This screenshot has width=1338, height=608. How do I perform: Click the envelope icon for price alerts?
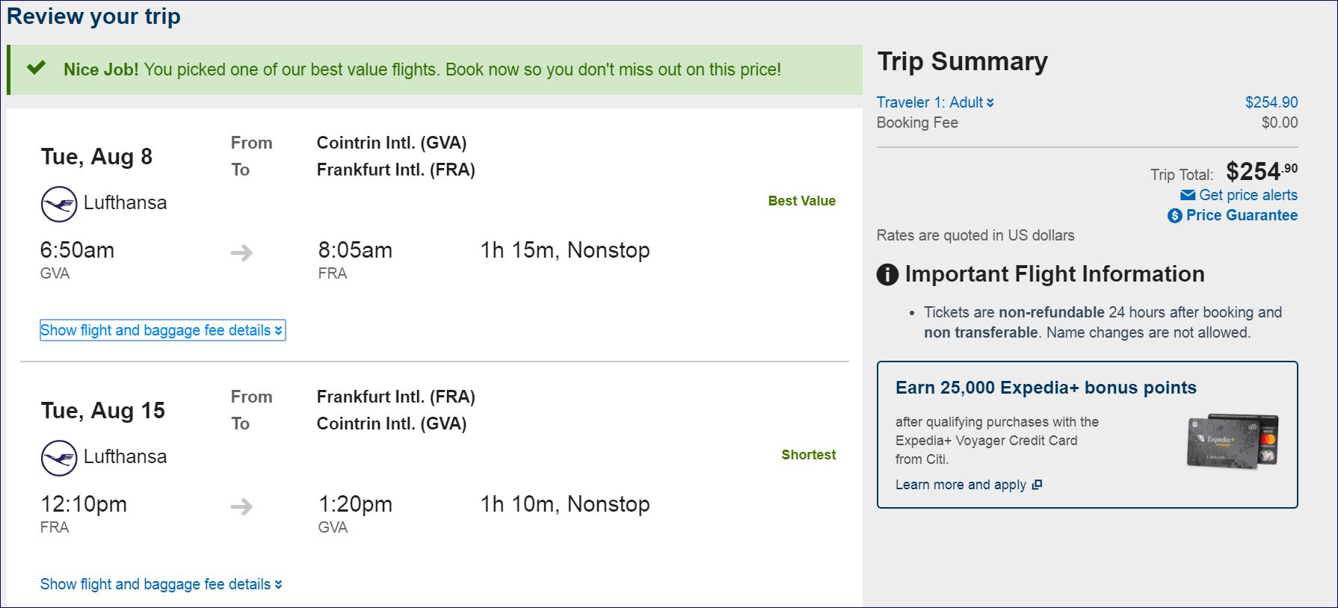coord(1187,196)
